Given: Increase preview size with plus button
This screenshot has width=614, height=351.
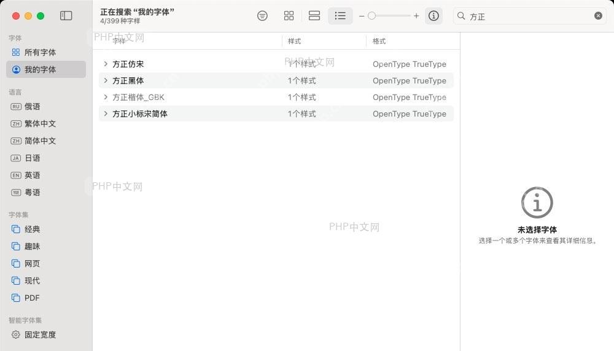Looking at the screenshot, I should [416, 16].
